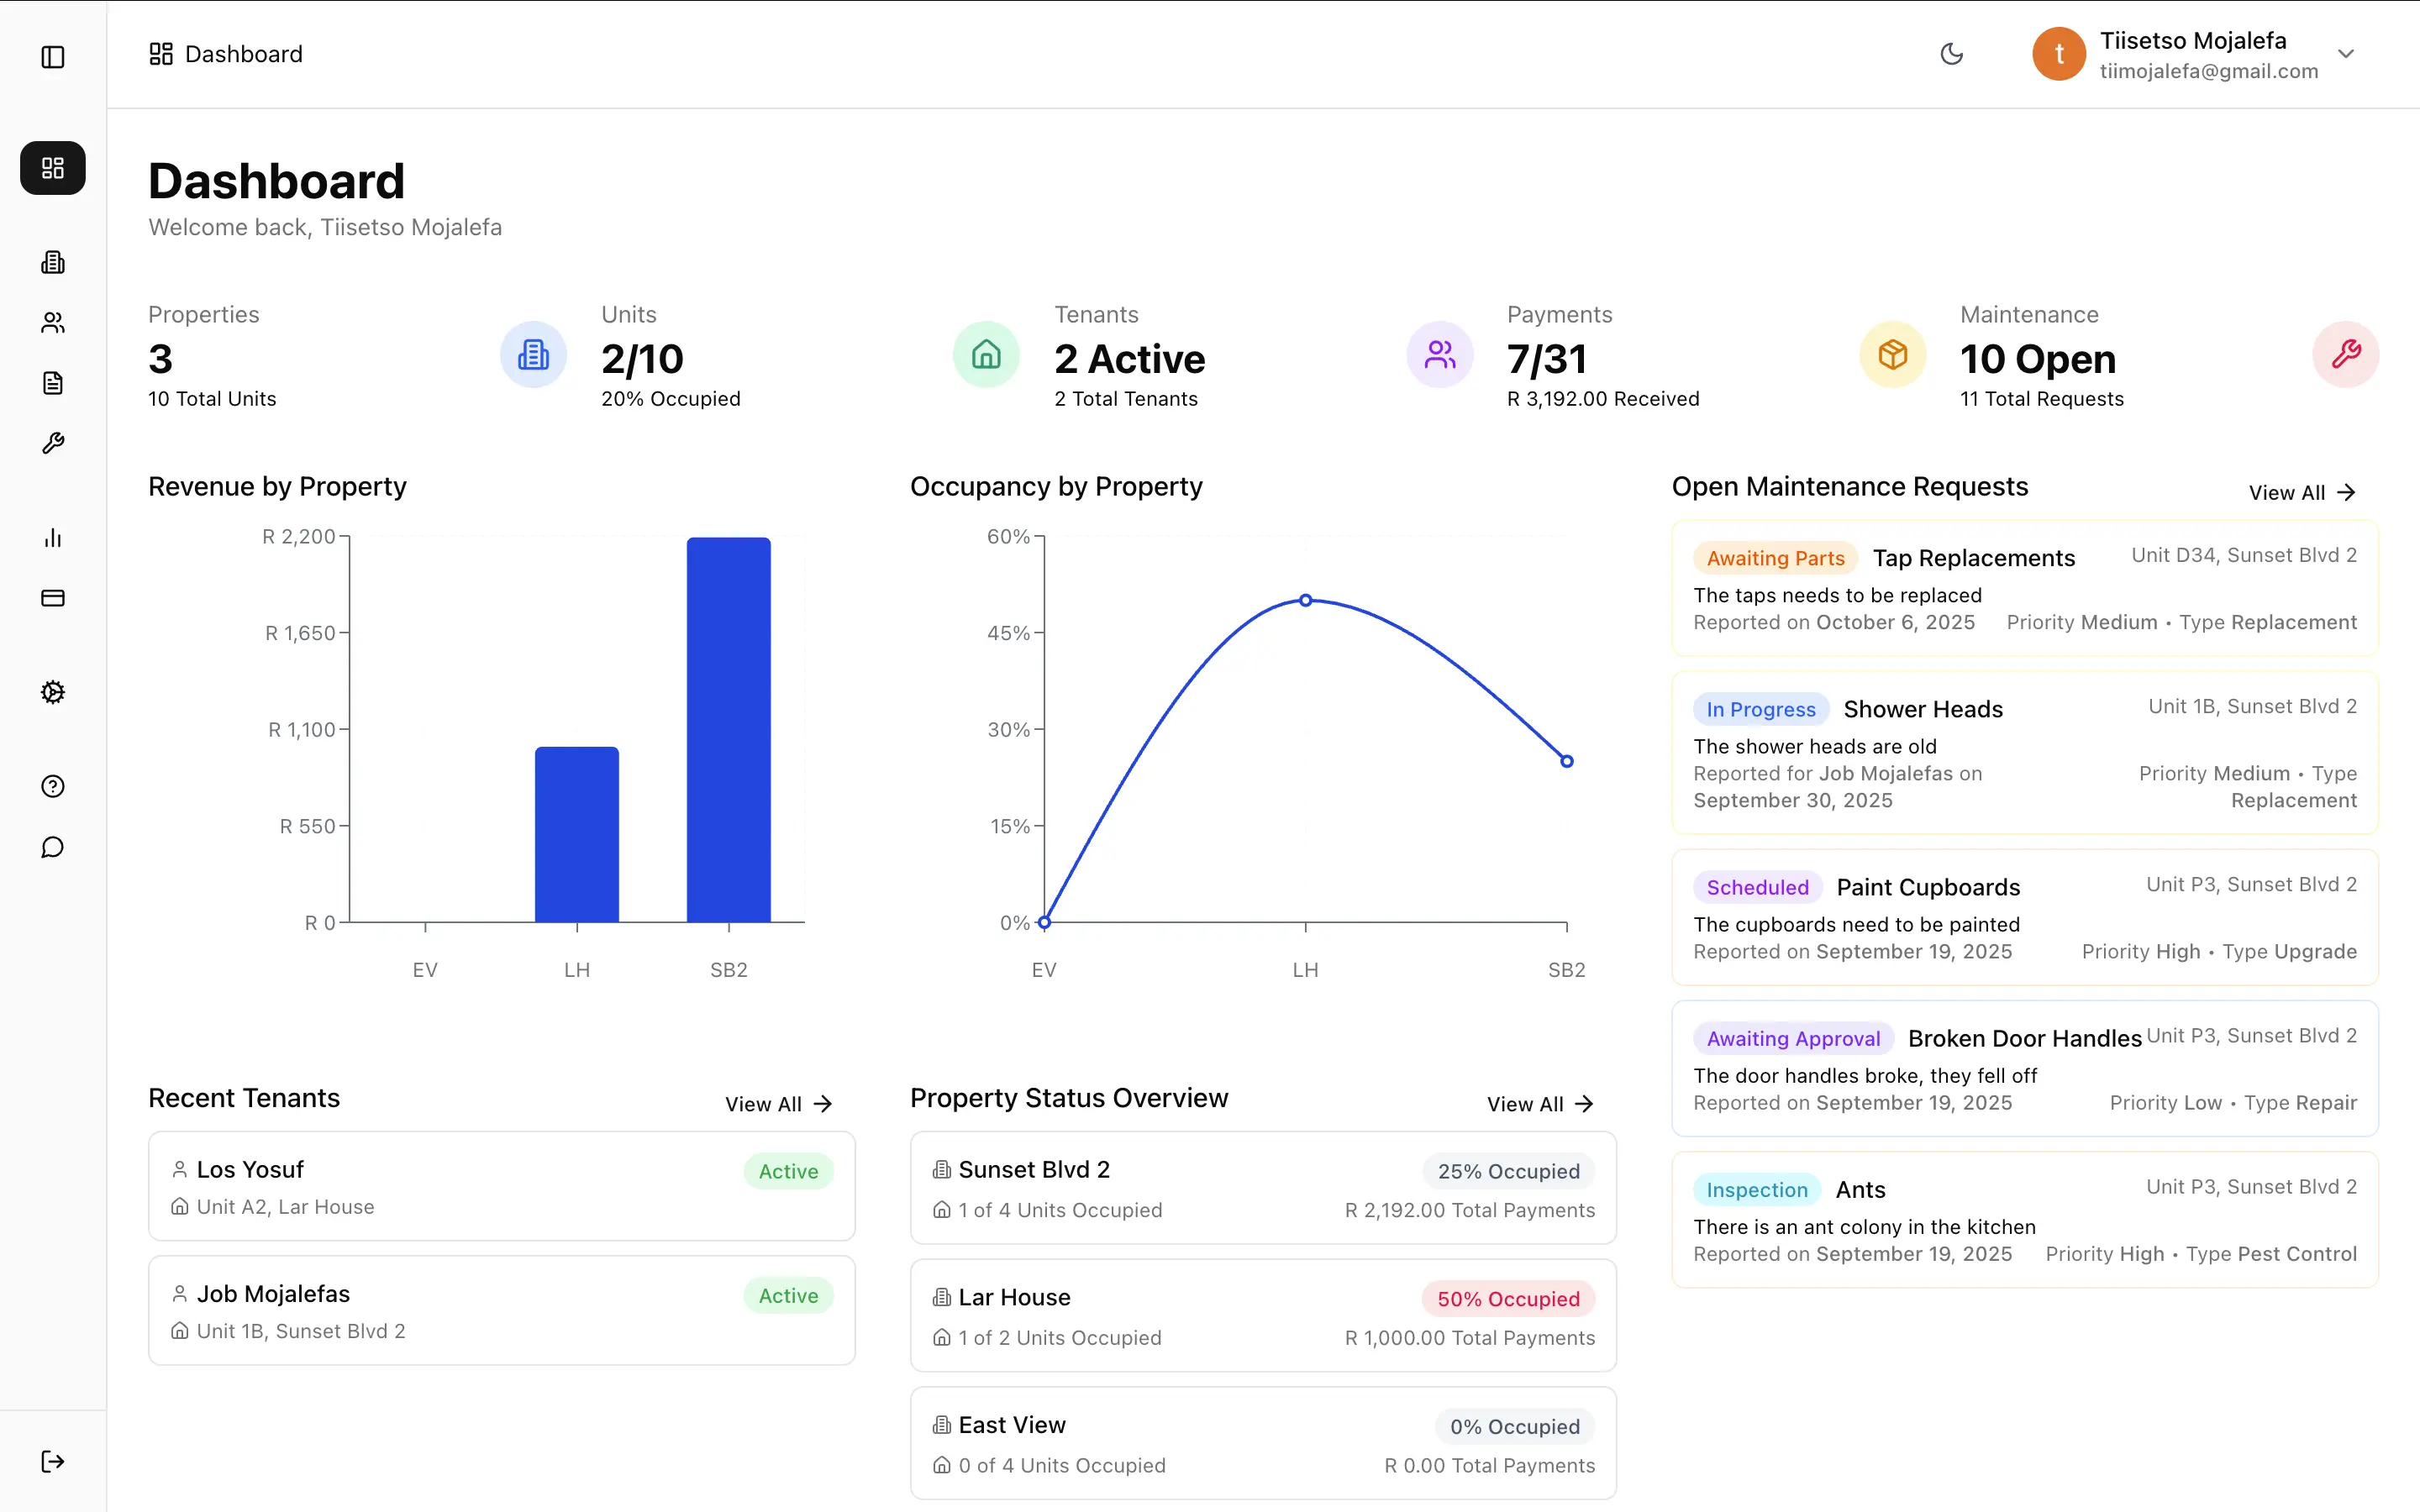Open the properties building icon in sidebar

point(53,262)
